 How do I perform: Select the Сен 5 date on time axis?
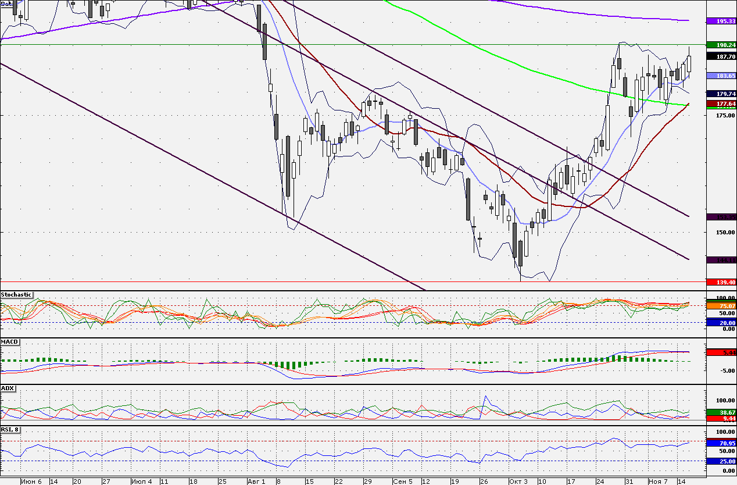tap(402, 482)
